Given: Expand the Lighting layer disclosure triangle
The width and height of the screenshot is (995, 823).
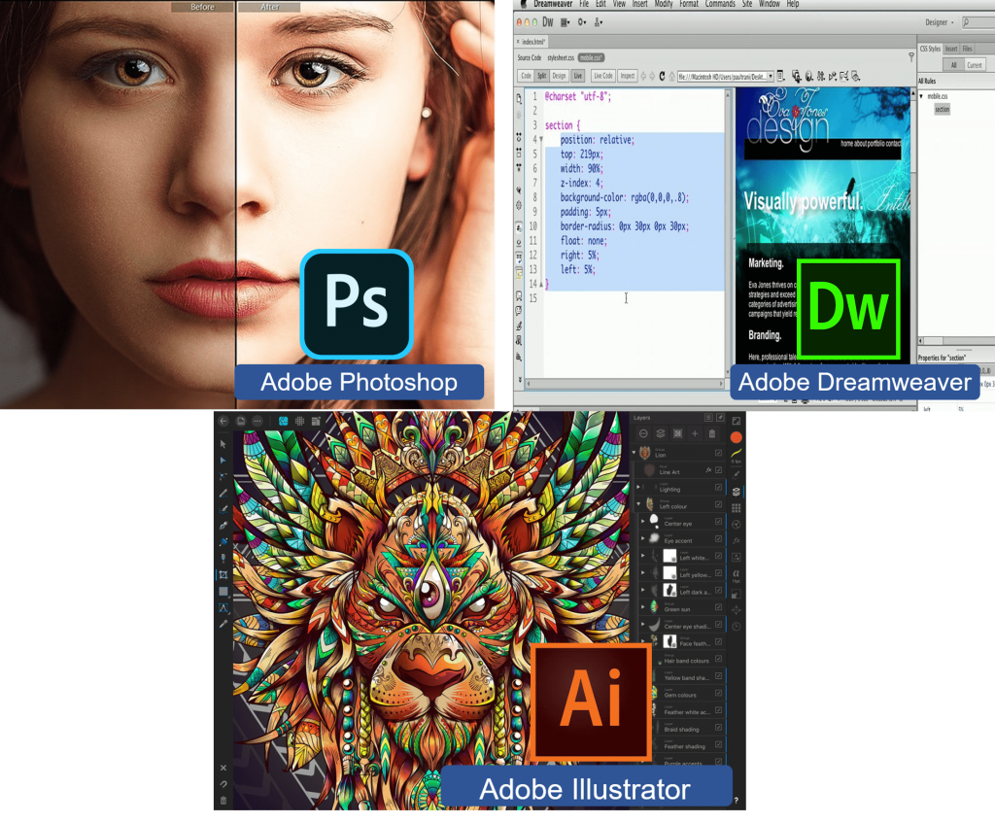Looking at the screenshot, I should pyautogui.click(x=638, y=488).
